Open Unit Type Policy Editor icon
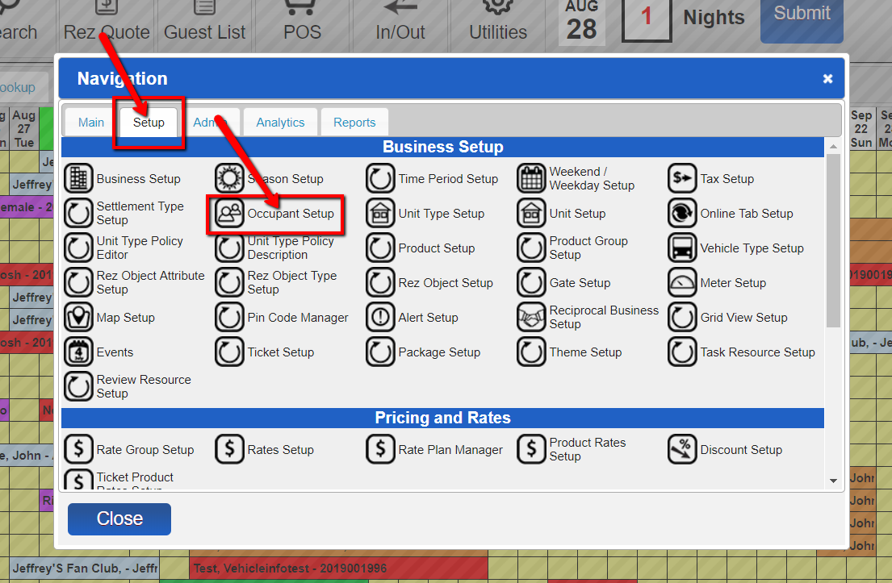 click(78, 248)
